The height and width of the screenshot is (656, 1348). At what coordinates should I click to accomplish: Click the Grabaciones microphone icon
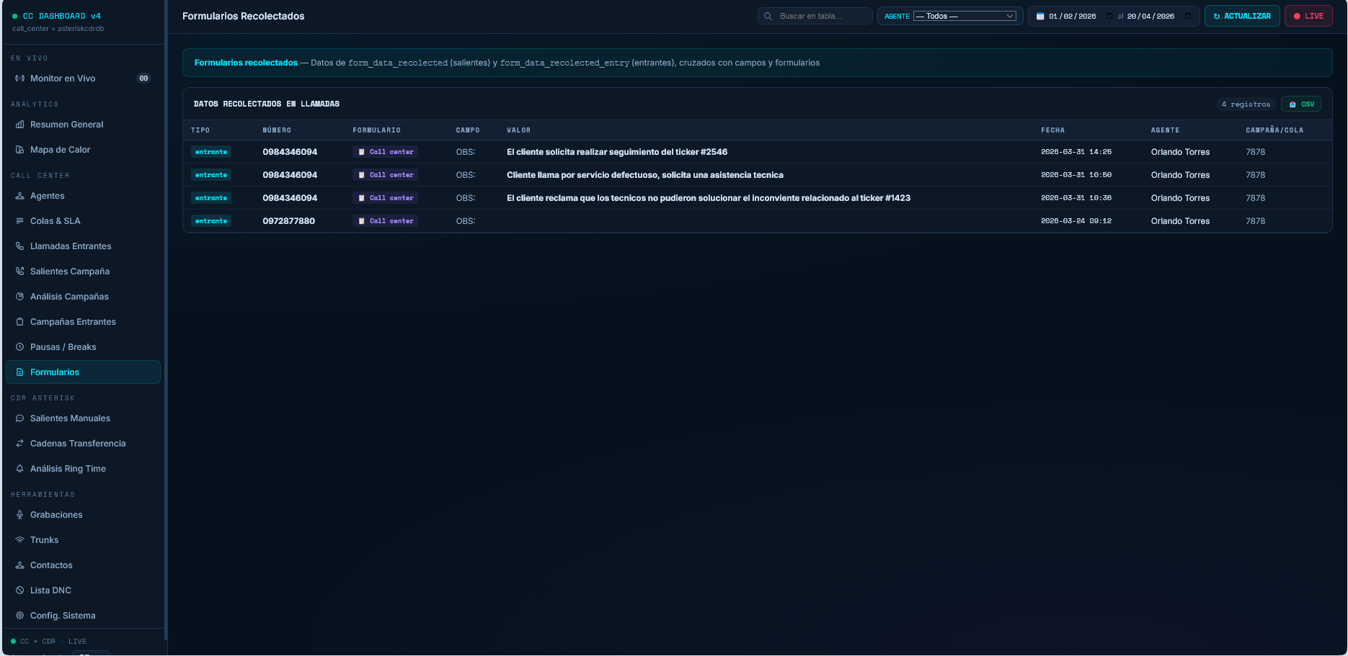19,515
